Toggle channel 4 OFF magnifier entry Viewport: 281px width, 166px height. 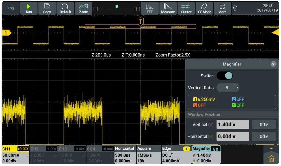point(238,105)
